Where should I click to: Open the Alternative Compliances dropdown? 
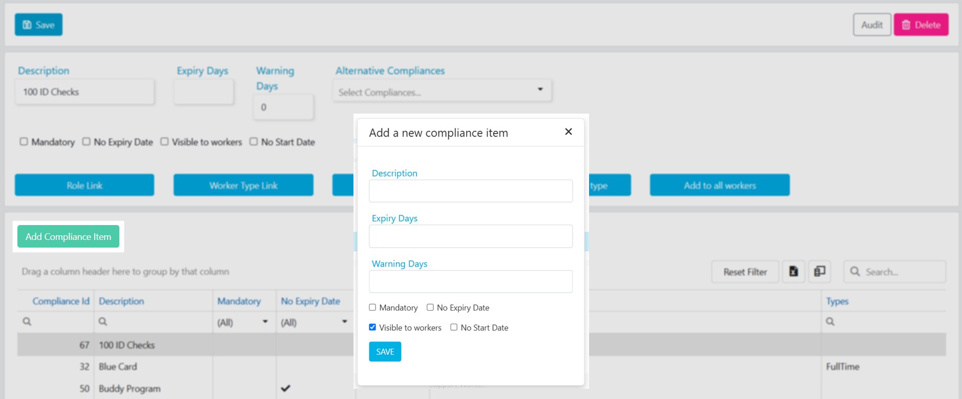click(x=442, y=91)
